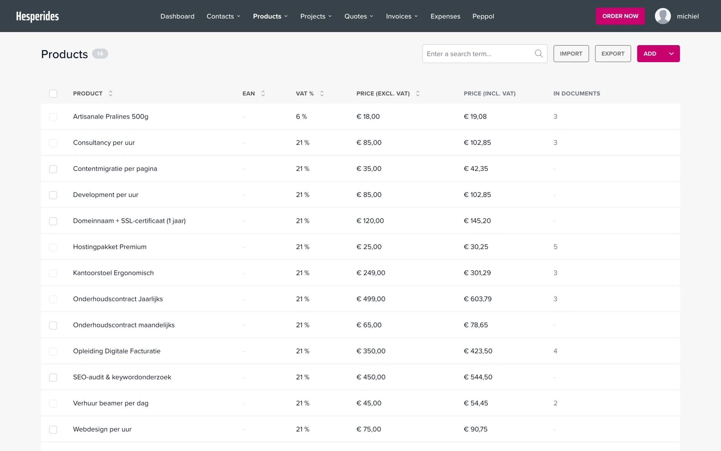Expand the Projects menu
Viewport: 721px width, 451px height.
pos(316,16)
